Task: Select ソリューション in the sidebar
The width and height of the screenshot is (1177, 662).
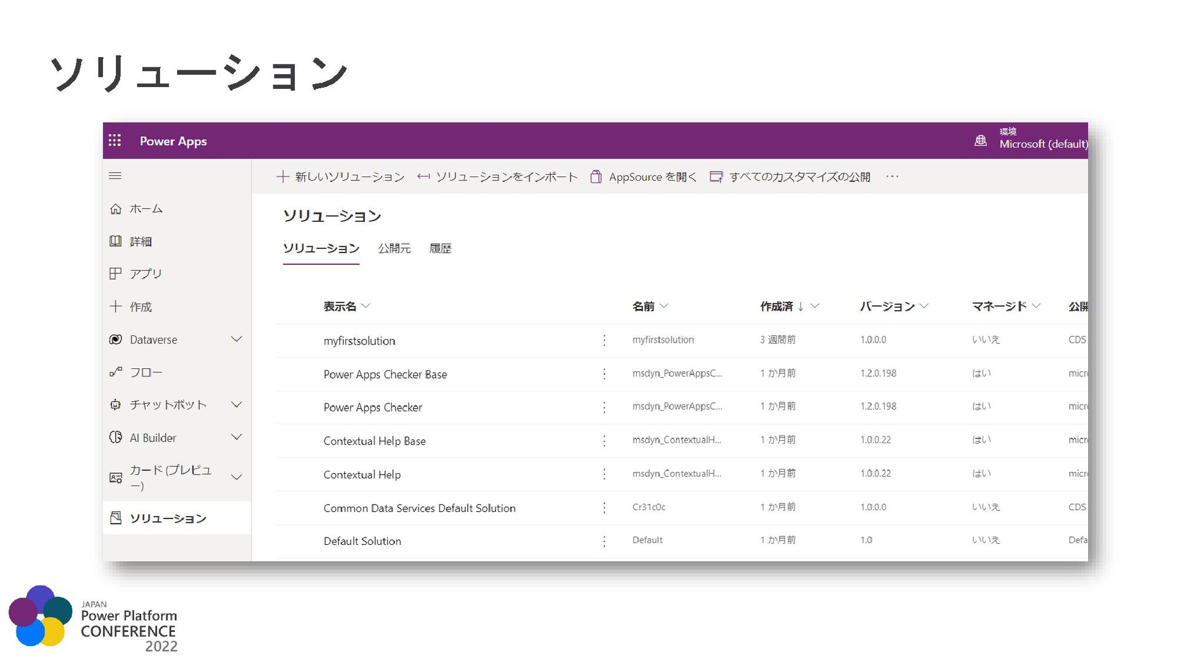Action: (x=177, y=518)
